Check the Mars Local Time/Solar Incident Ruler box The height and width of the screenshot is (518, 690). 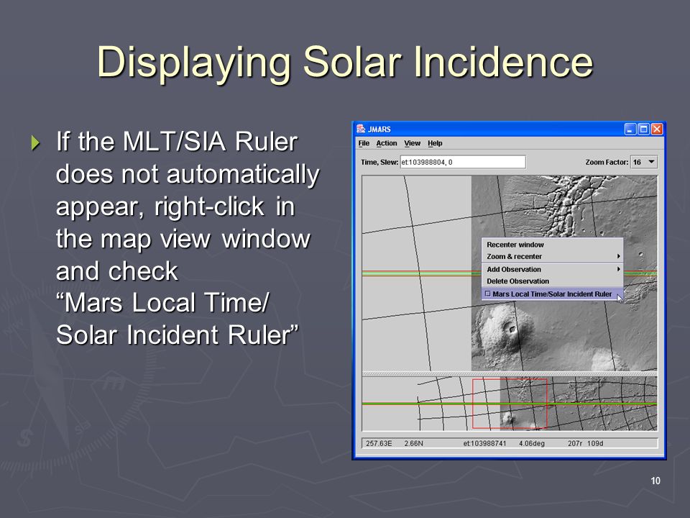click(x=487, y=294)
